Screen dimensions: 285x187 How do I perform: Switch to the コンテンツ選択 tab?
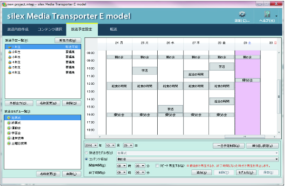click(x=50, y=29)
